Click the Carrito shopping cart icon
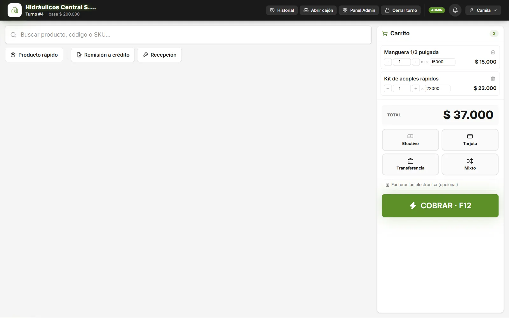The image size is (509, 318). [385, 33]
